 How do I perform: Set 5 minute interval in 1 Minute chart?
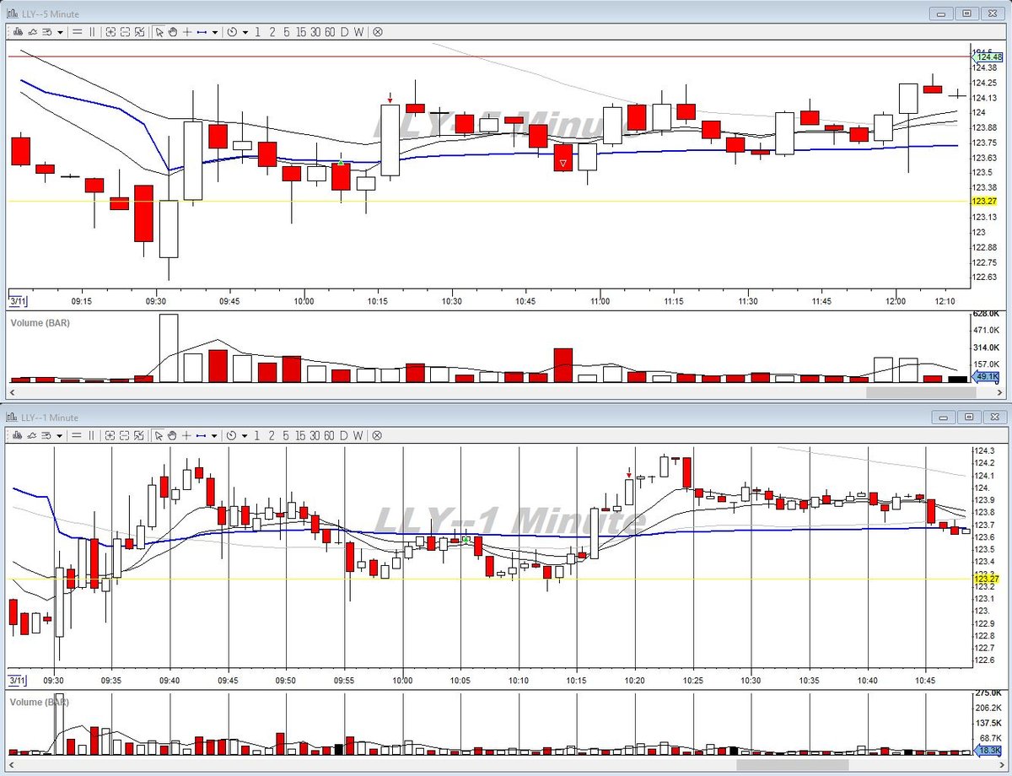[x=286, y=435]
